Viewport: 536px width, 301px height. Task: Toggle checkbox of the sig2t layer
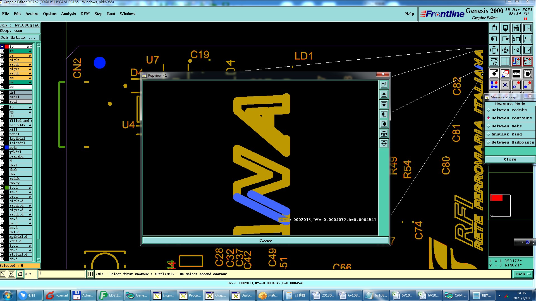click(2, 60)
